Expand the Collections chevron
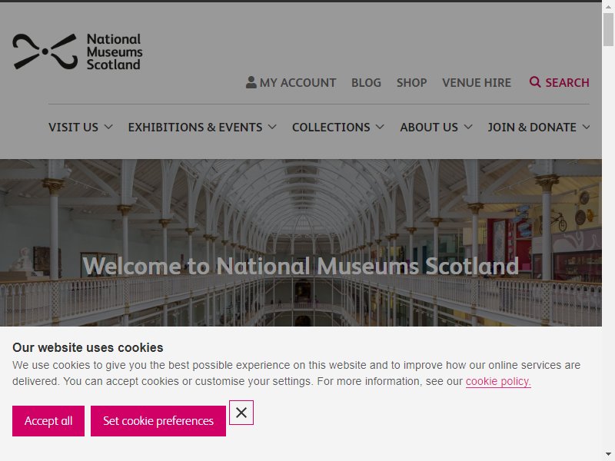 click(380, 127)
